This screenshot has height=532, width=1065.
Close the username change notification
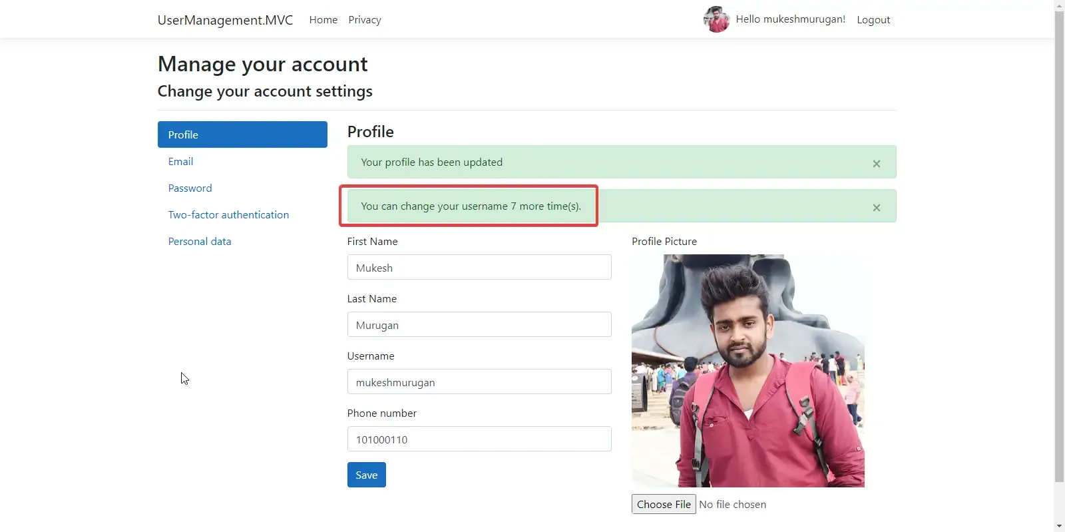click(x=876, y=207)
